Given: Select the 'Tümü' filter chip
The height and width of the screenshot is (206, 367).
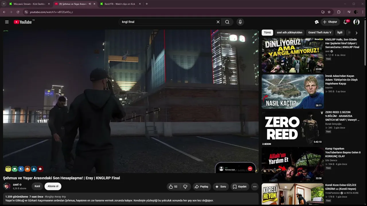Looking at the screenshot, I should 267,33.
